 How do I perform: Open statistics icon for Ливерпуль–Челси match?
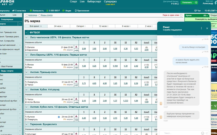pyautogui.click(x=76, y=82)
